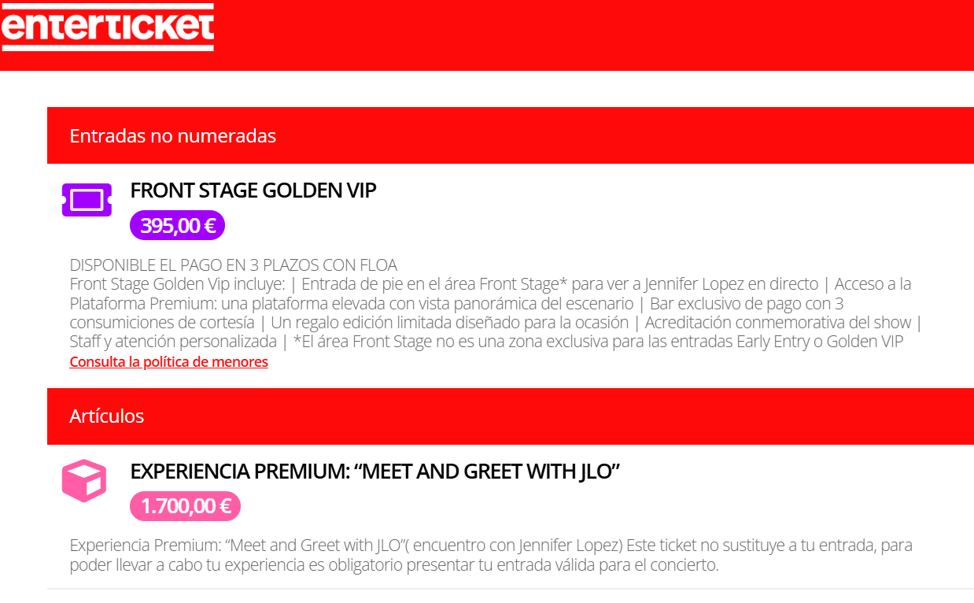
Task: Open Consulta la política de menores link
Action: point(169,362)
